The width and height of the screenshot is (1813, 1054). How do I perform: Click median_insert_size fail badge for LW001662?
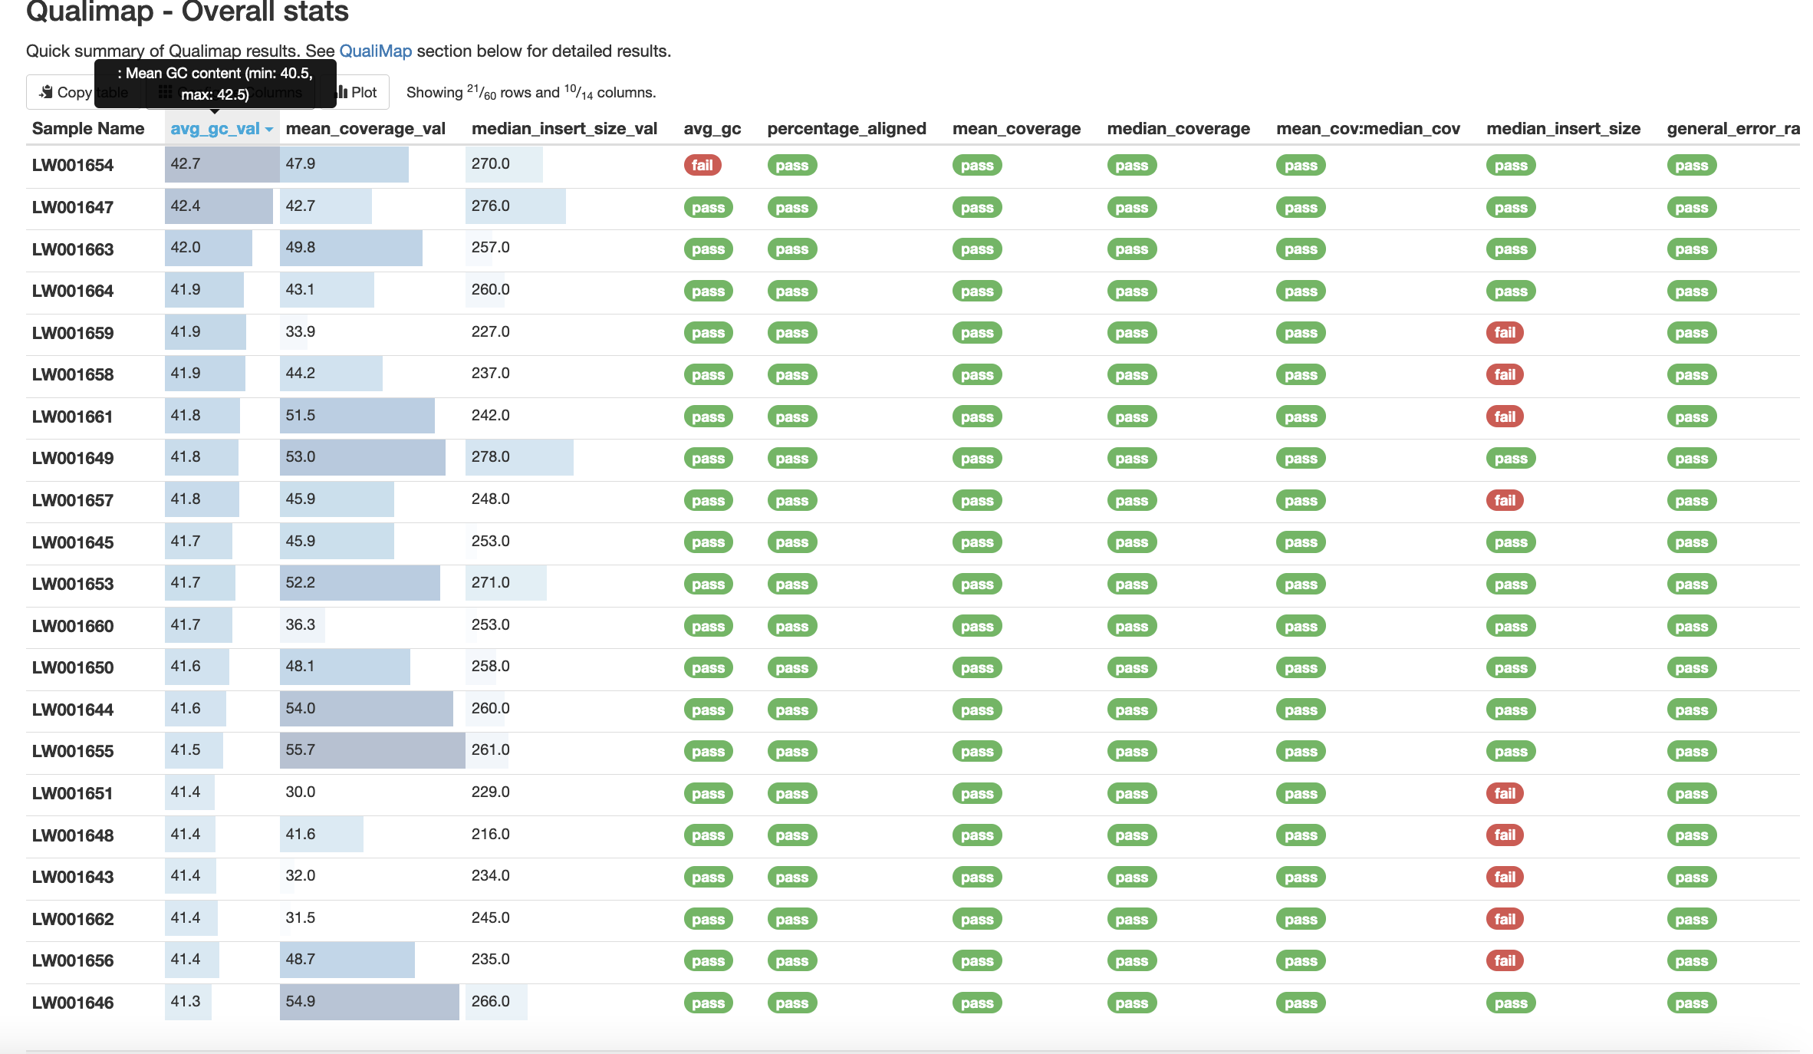click(x=1505, y=919)
